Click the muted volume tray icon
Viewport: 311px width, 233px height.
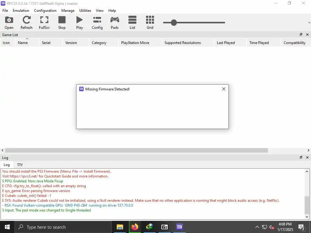[x=272, y=227]
